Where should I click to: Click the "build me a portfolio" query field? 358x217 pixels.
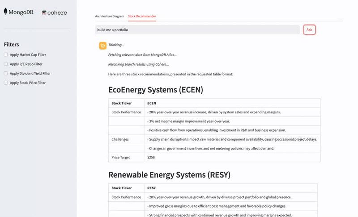pyautogui.click(x=197, y=30)
